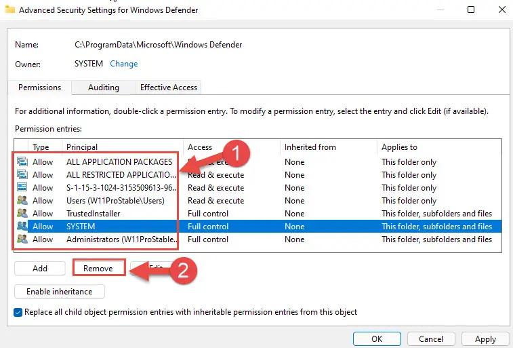
Task: Toggle Replace all child object permission entries checkbox
Action: point(18,312)
